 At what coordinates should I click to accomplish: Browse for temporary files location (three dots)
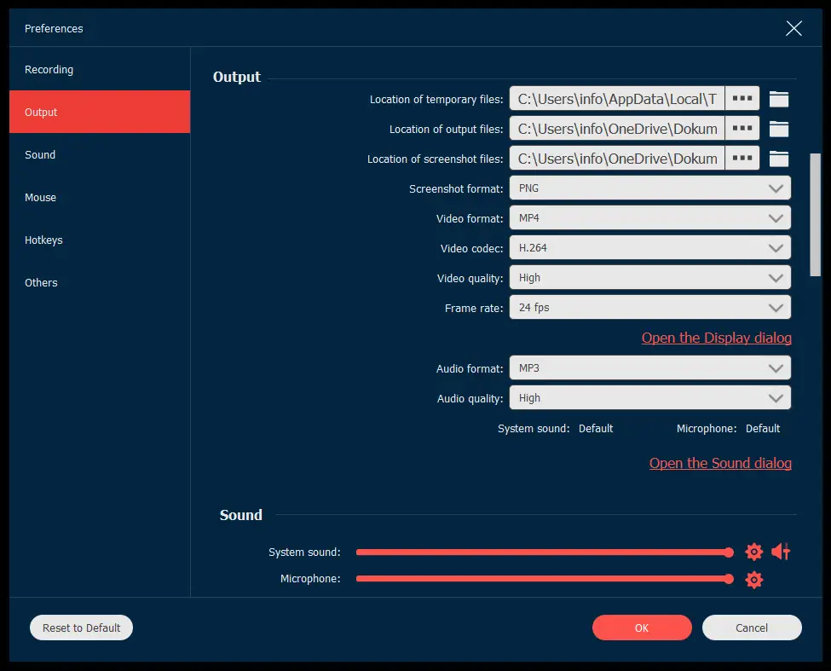click(742, 99)
